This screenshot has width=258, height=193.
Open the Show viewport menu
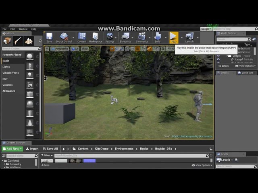85,49
